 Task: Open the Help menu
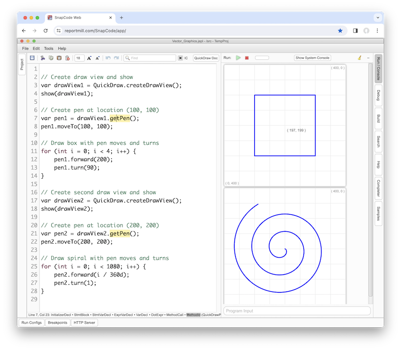[x=62, y=48]
